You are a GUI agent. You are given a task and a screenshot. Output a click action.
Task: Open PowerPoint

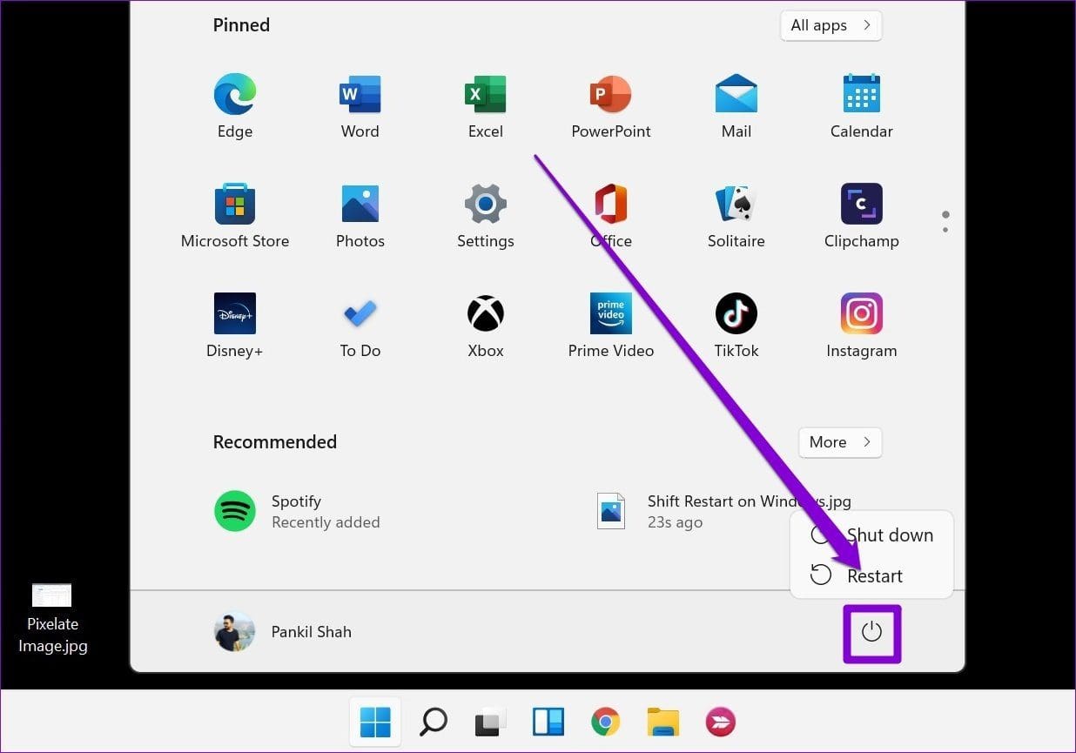(611, 104)
